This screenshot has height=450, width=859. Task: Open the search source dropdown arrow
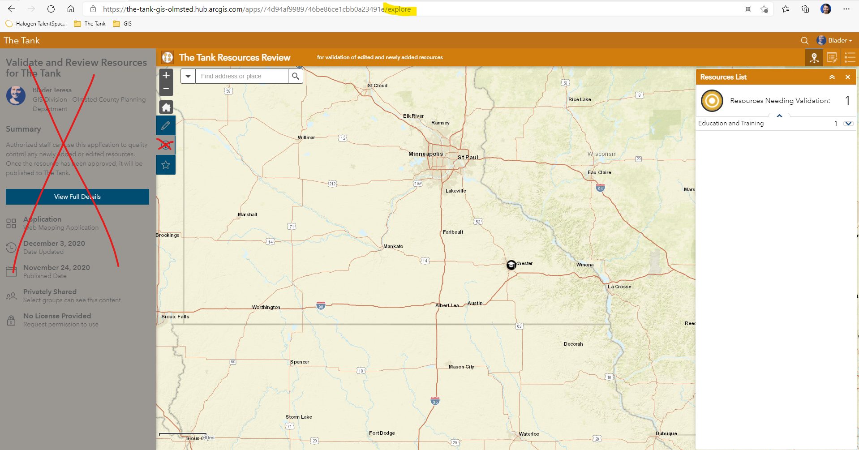coord(188,76)
